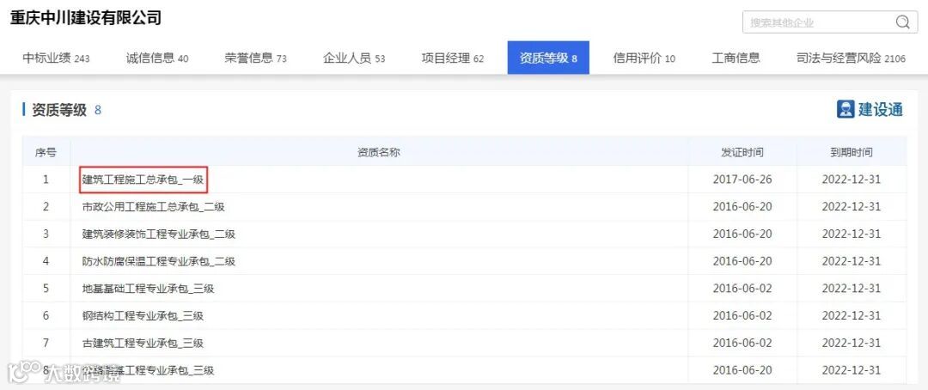Select 防水防腐保温工程专业承包_二级 row name
Screen dimensions: 928x390
pos(159,261)
